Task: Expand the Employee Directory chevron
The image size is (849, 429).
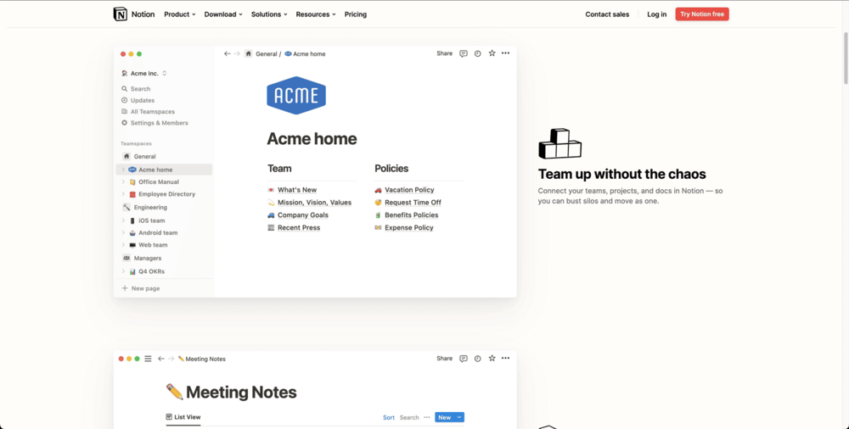Action: point(123,193)
